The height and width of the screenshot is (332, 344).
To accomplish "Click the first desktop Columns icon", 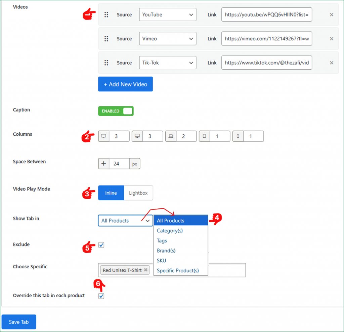I will coord(104,136).
